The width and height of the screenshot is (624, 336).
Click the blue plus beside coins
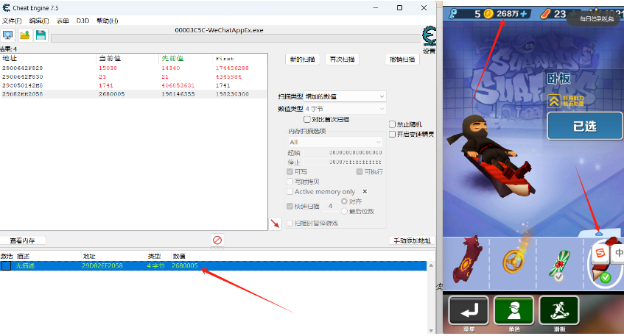point(524,14)
